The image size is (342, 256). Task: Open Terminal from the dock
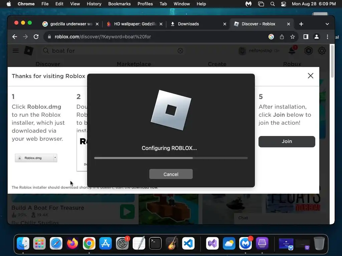[x=155, y=243]
